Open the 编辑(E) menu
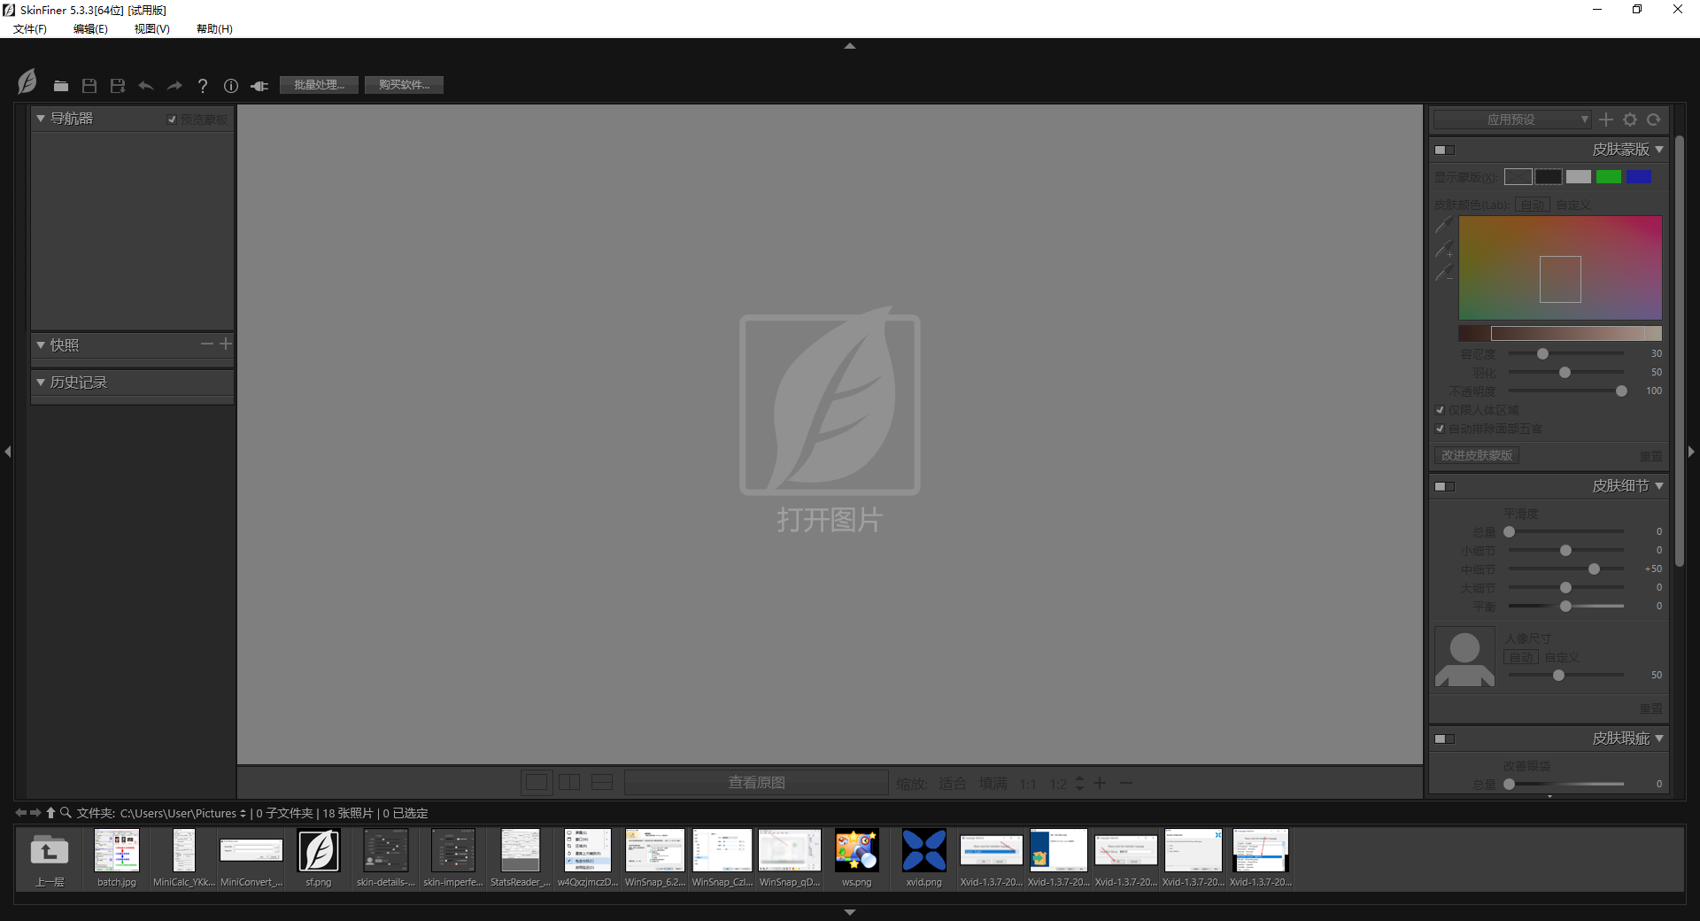This screenshot has height=921, width=1700. coord(90,28)
